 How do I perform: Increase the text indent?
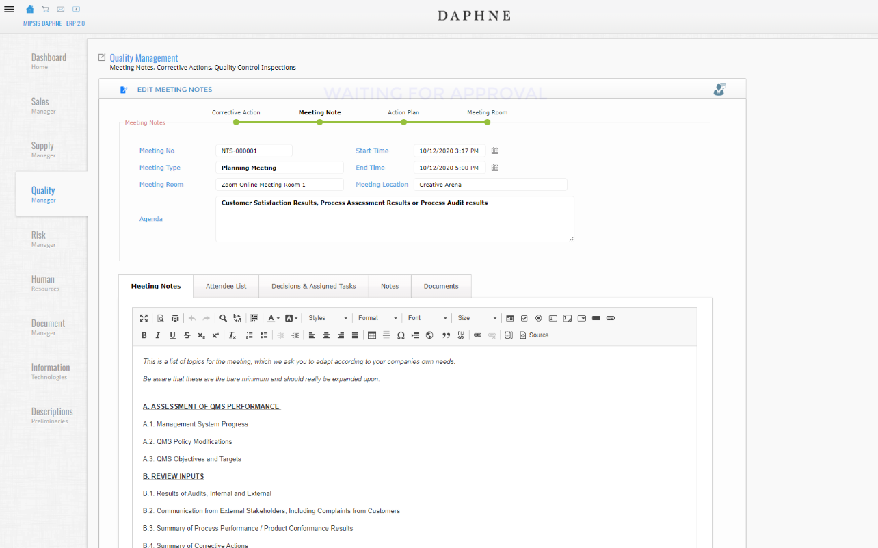click(295, 335)
